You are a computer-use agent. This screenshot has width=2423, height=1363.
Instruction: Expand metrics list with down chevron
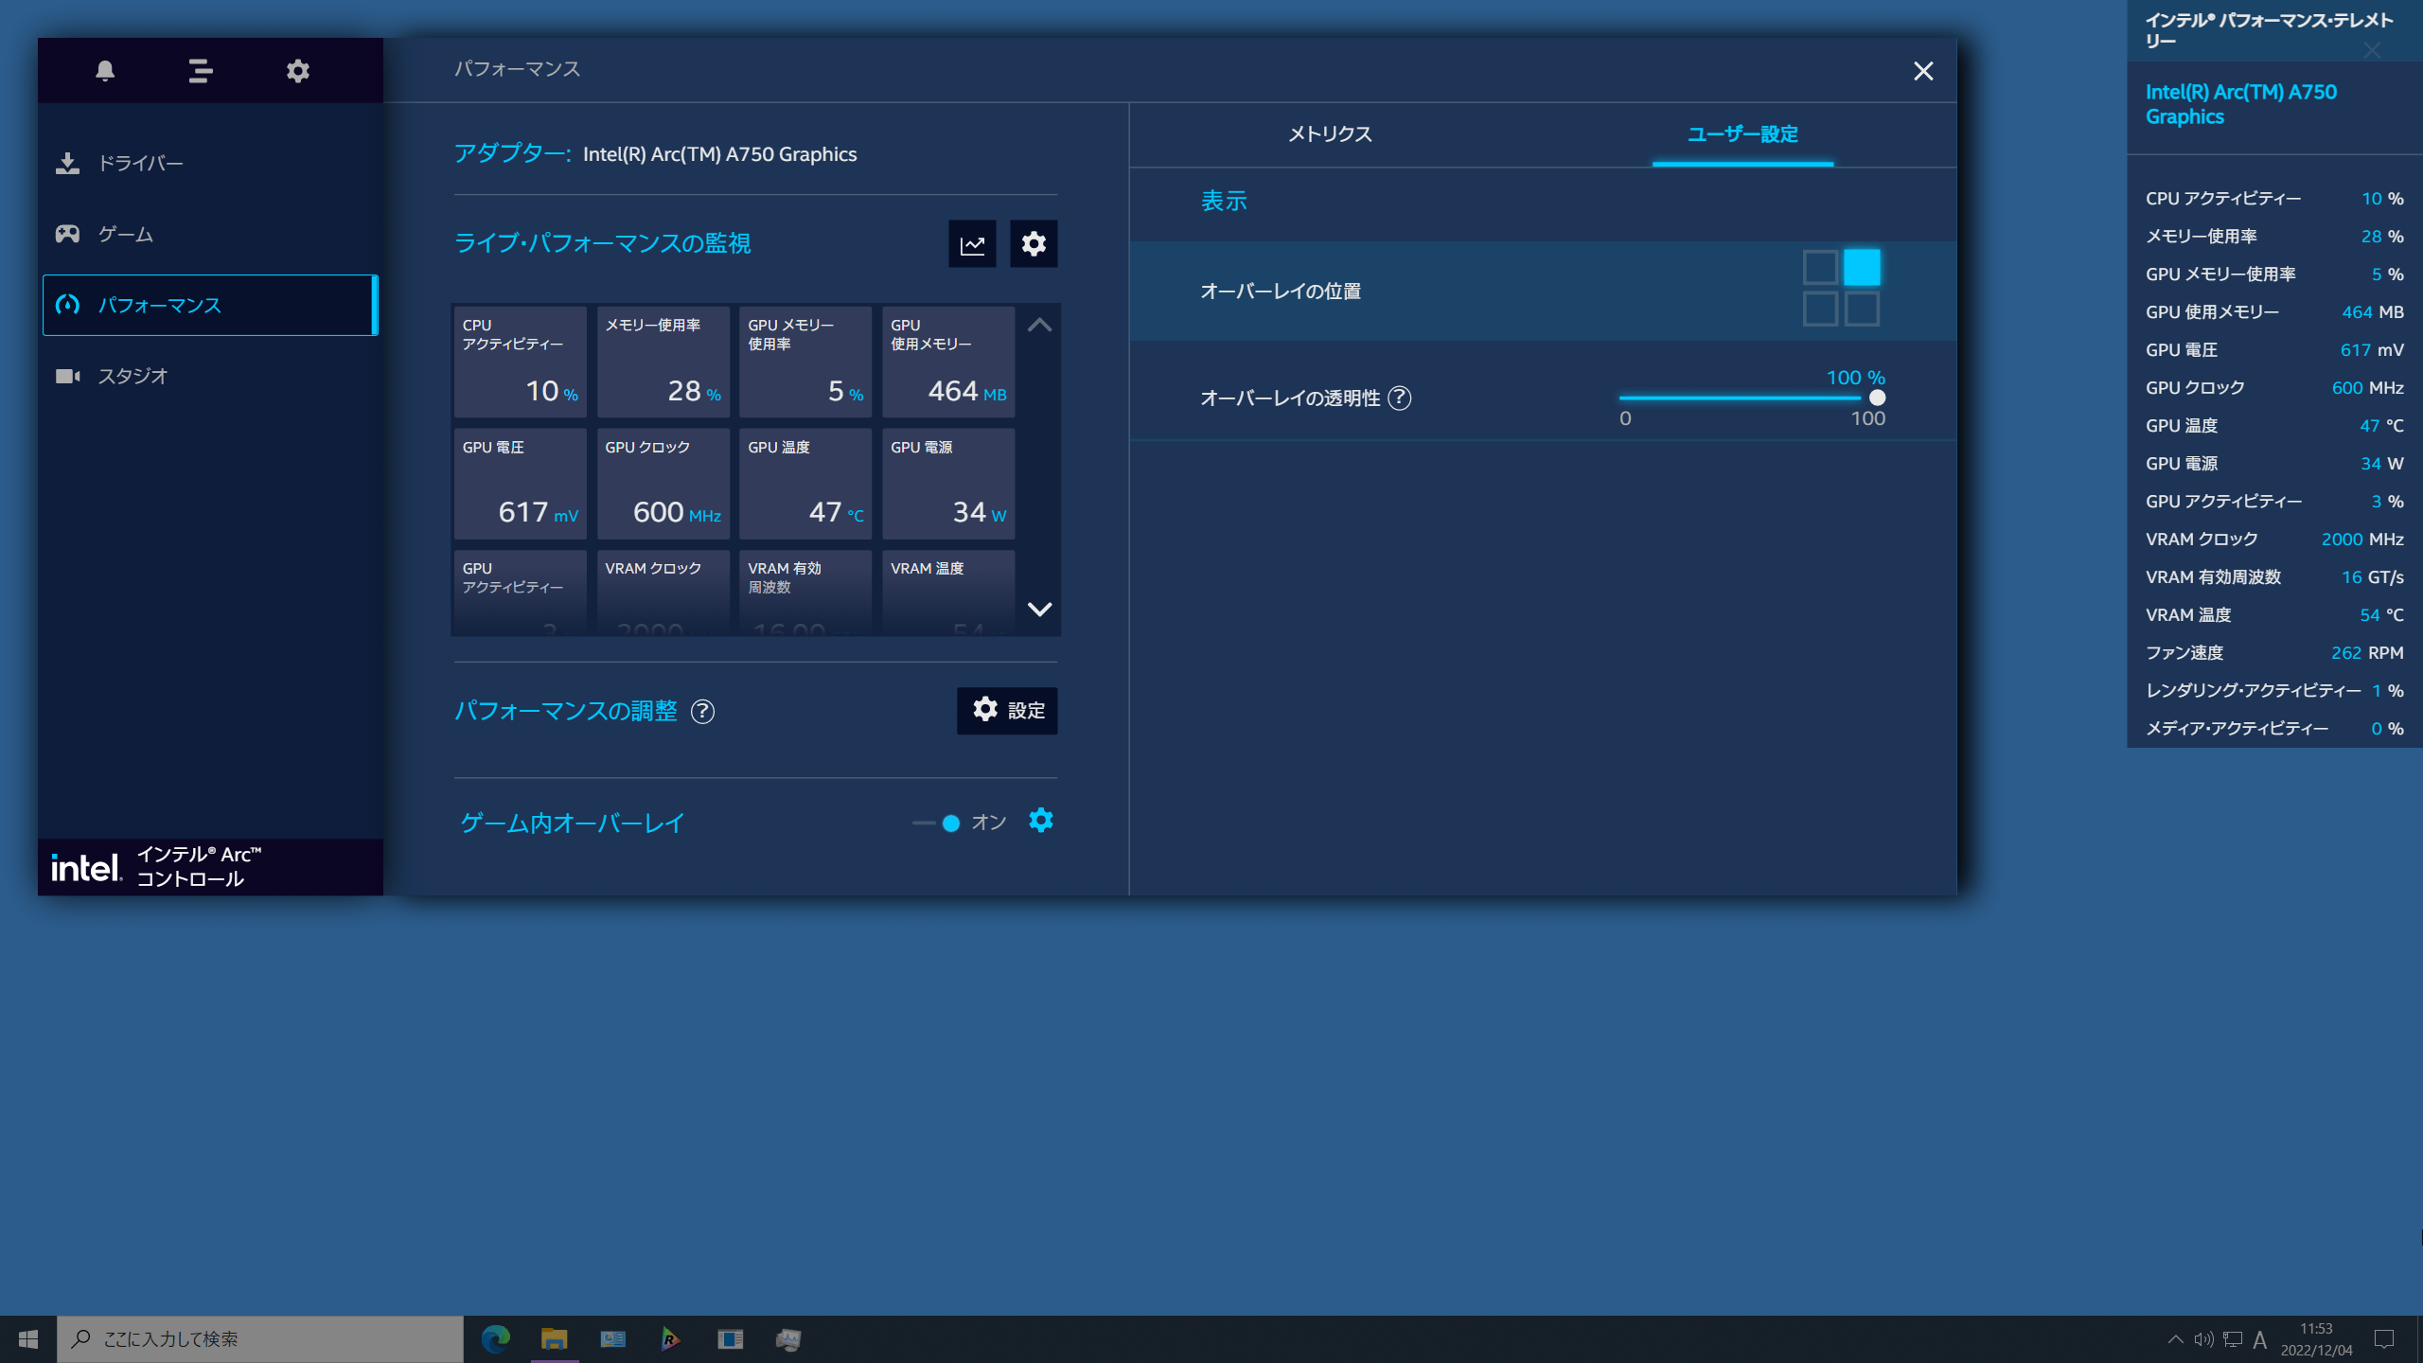tap(1039, 609)
